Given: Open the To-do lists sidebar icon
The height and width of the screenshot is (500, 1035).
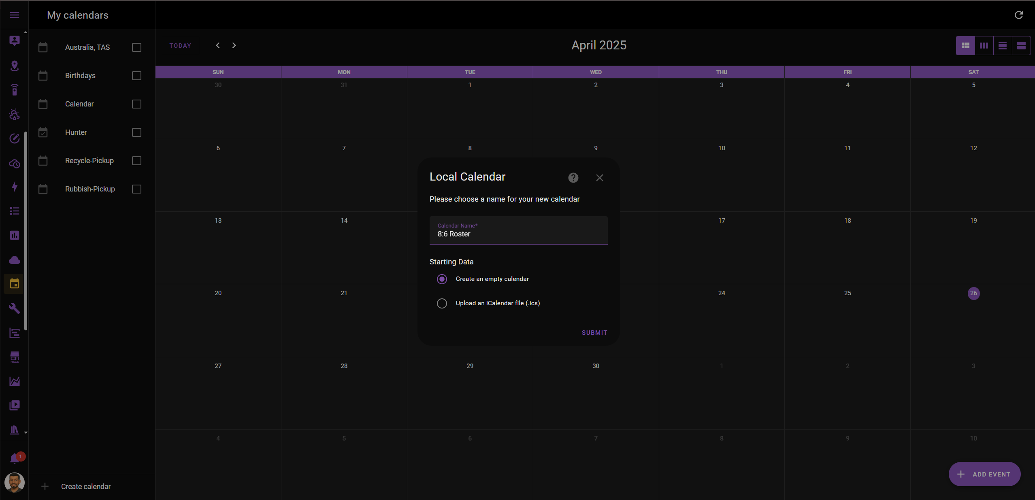Looking at the screenshot, I should pyautogui.click(x=15, y=211).
